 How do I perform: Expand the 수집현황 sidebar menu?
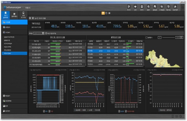[x=14, y=22]
